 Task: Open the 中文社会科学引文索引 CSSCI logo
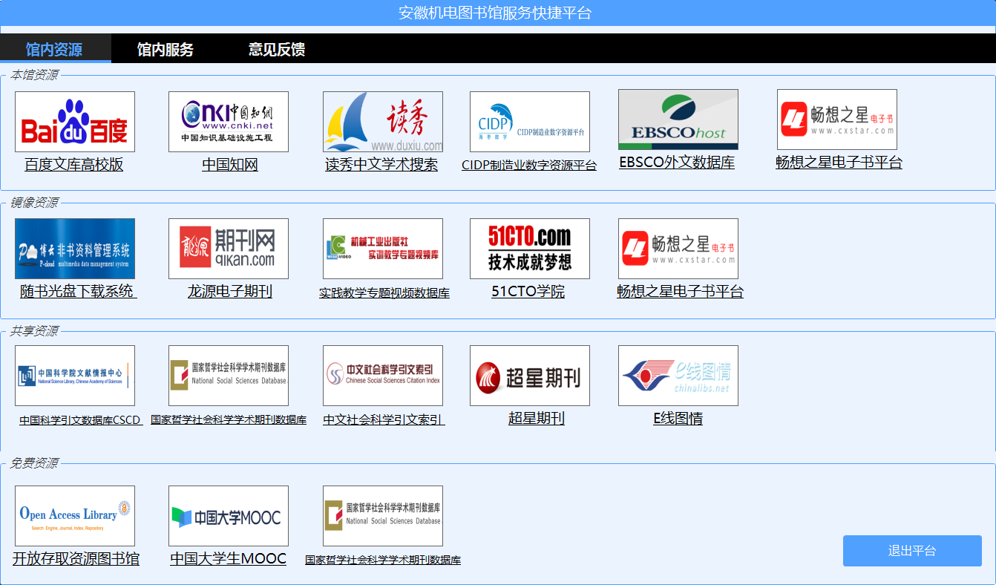pyautogui.click(x=383, y=376)
